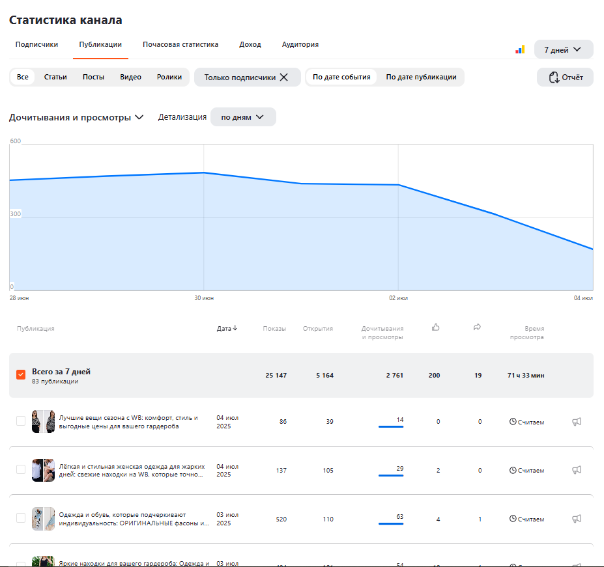Expand Дочитывания и просмотры metric selector
The width and height of the screenshot is (604, 567).
click(x=76, y=117)
